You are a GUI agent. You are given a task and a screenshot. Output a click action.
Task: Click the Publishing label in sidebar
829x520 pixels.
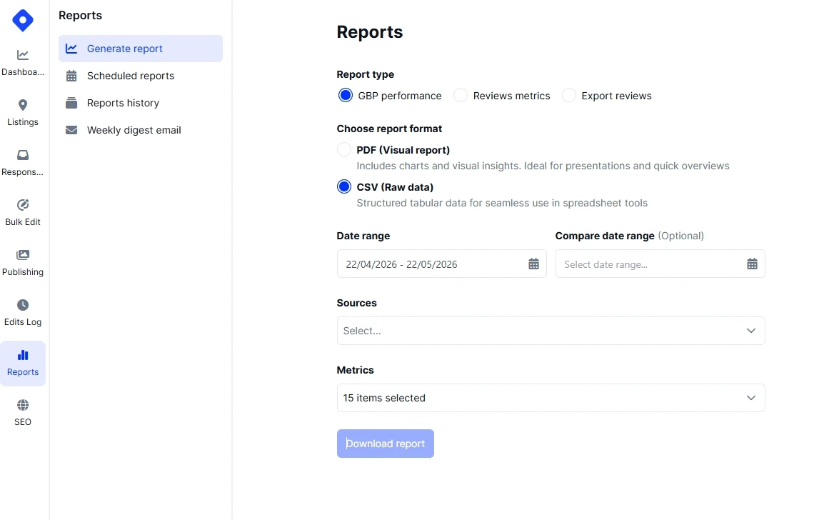[23, 272]
